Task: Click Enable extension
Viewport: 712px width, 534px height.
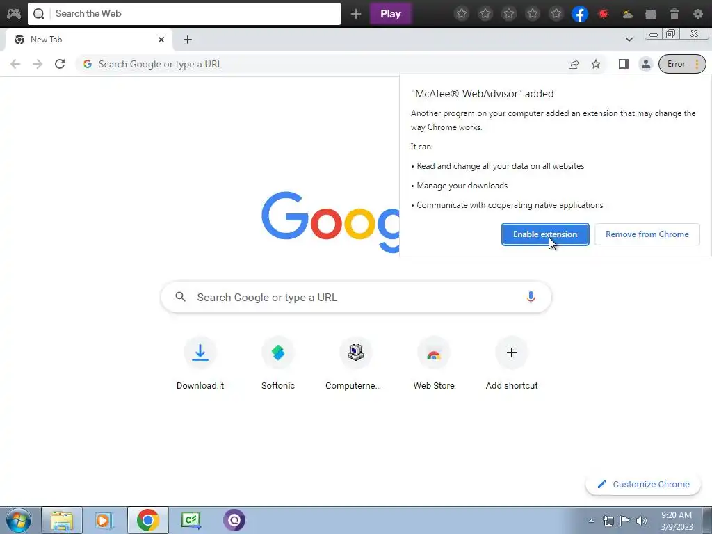Action: point(545,234)
